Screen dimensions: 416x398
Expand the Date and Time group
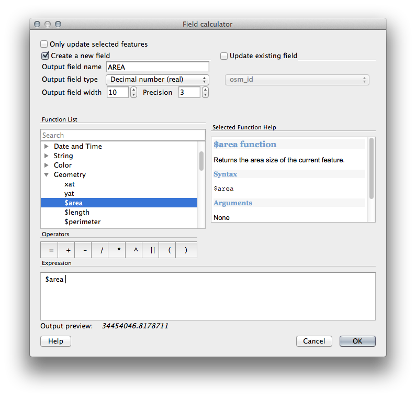coord(47,147)
